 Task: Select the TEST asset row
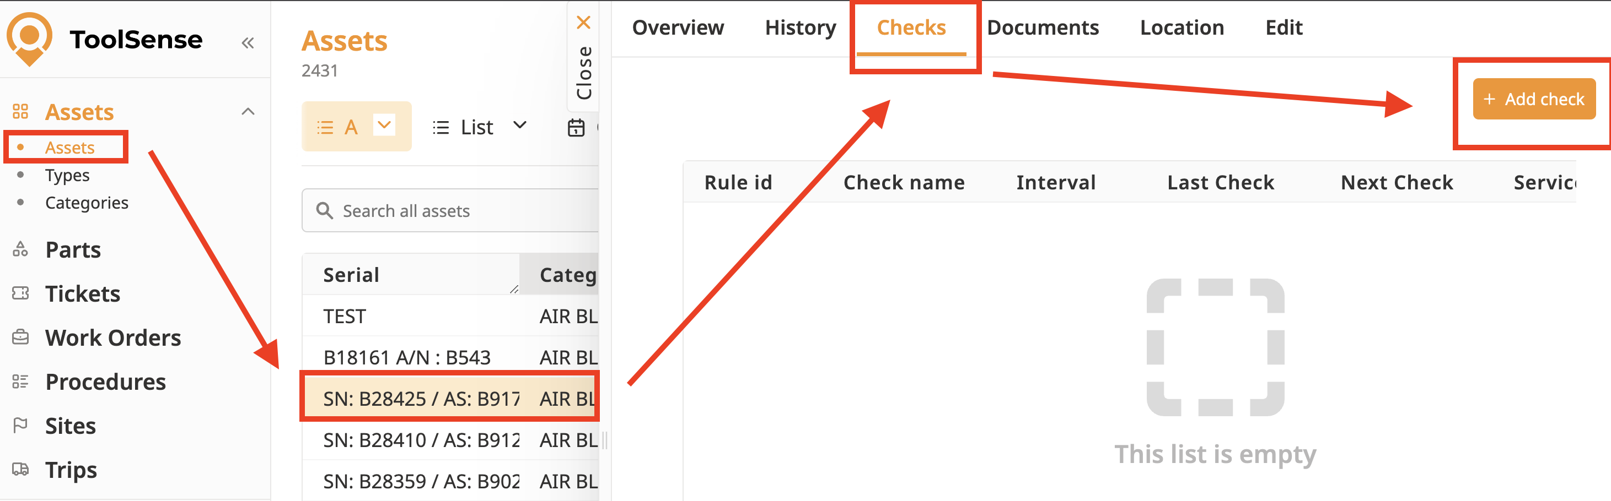point(450,316)
